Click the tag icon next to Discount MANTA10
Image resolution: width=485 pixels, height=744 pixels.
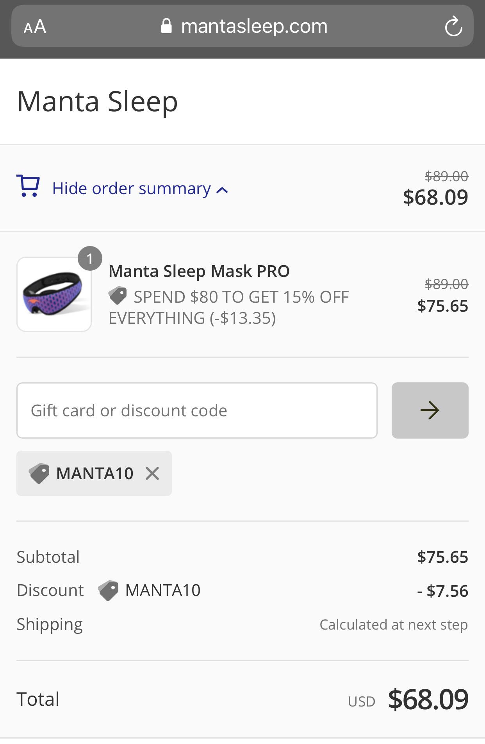point(109,590)
